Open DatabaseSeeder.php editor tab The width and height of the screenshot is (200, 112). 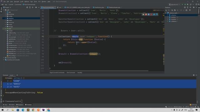tap(114, 7)
